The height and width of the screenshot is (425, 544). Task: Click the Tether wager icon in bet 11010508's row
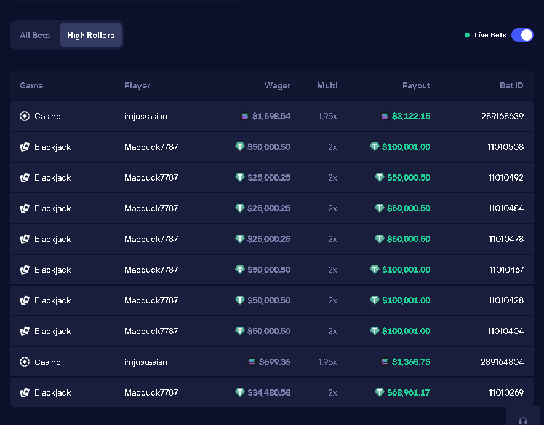[x=240, y=147]
